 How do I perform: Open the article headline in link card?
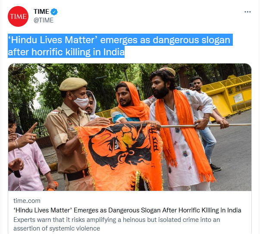pyautogui.click(x=127, y=210)
